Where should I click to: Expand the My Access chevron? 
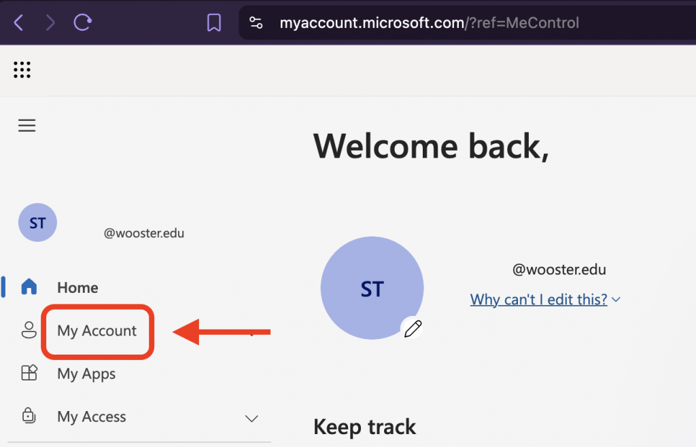tap(251, 418)
